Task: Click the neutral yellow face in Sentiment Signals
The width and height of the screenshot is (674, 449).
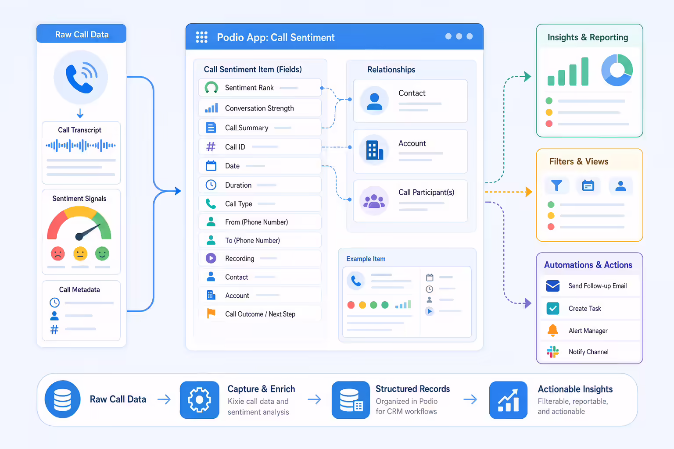Action: pos(80,253)
